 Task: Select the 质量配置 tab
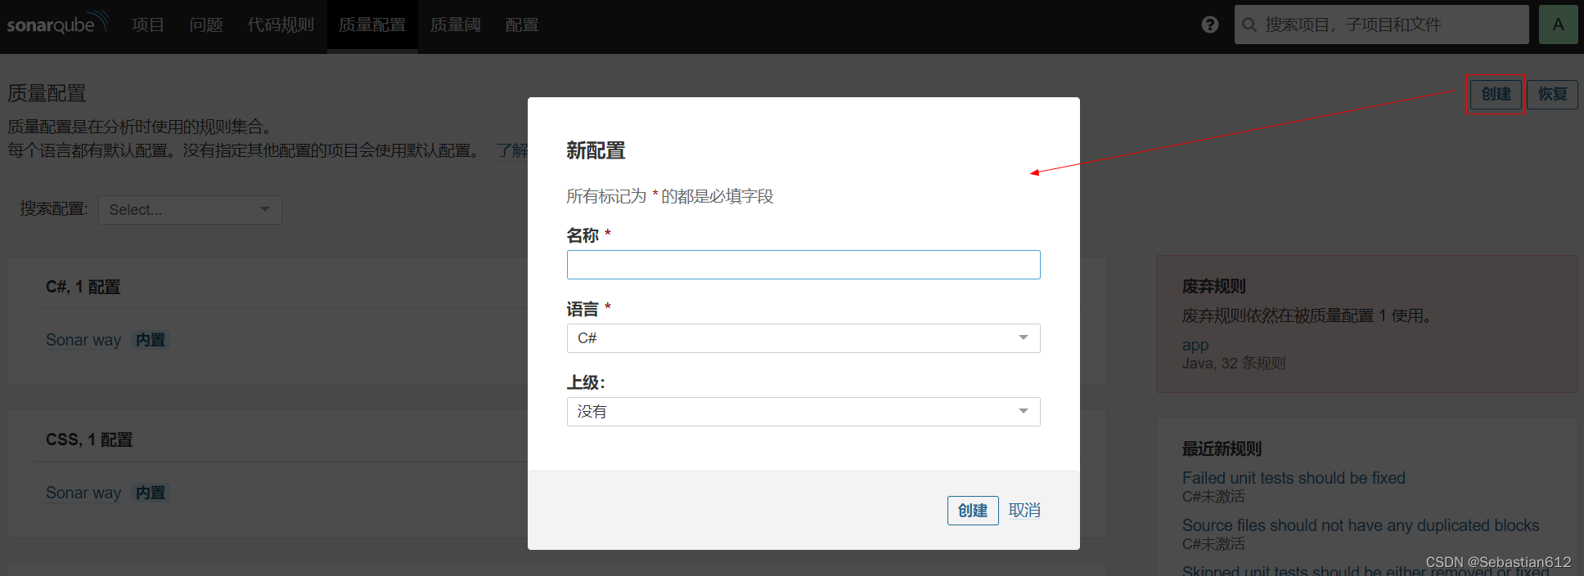click(372, 25)
